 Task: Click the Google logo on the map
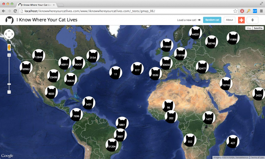click(7, 156)
